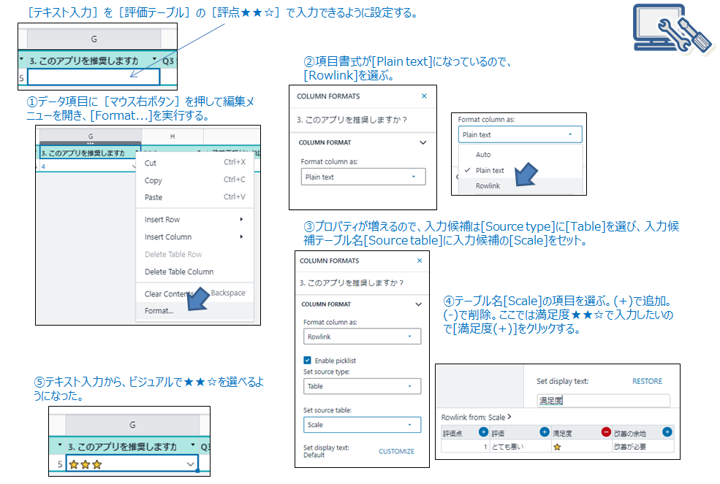Open the Set source table dropdown showing Scale

click(362, 425)
